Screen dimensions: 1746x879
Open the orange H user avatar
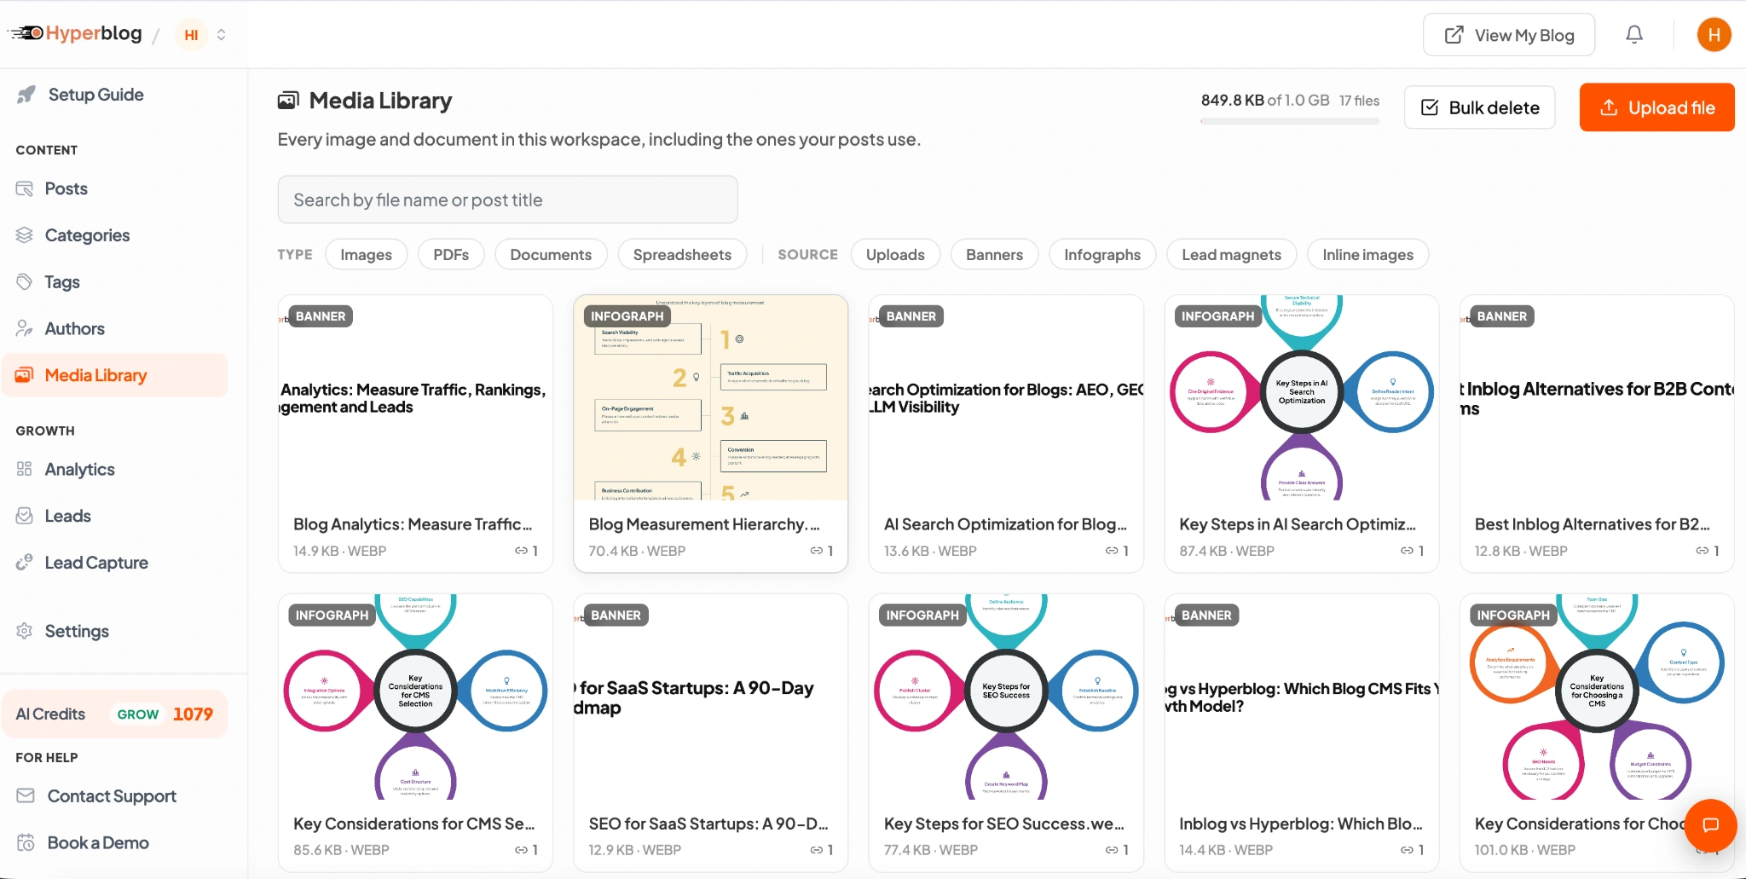[1714, 35]
